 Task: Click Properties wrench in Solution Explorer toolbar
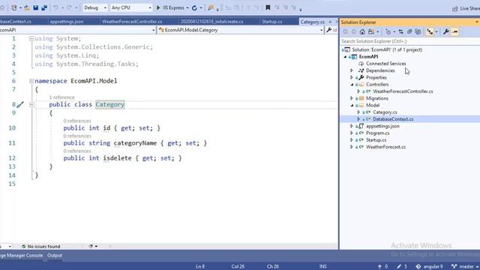tap(446, 31)
